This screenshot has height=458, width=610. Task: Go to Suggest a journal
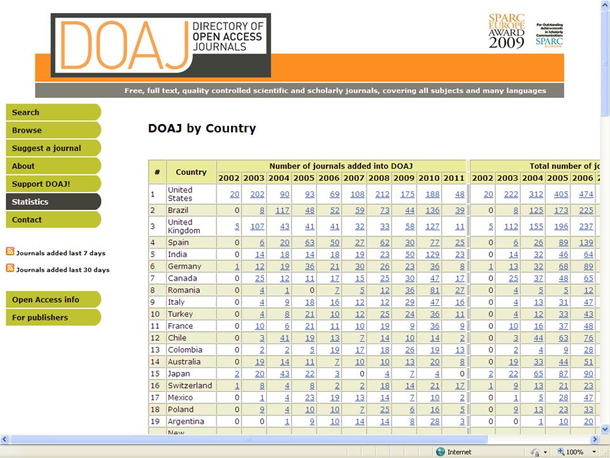53,148
